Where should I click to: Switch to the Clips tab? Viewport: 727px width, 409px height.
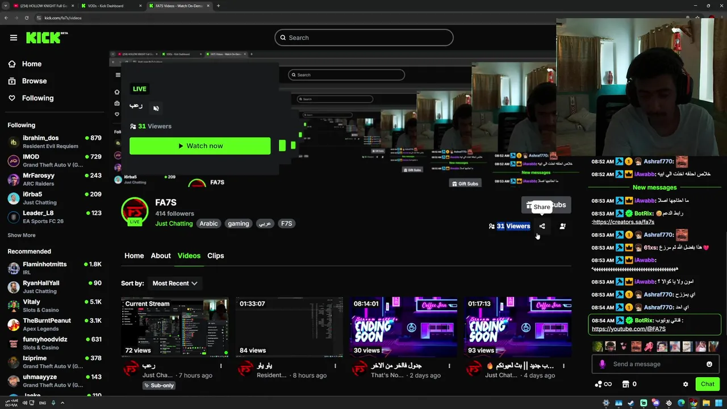[216, 256]
